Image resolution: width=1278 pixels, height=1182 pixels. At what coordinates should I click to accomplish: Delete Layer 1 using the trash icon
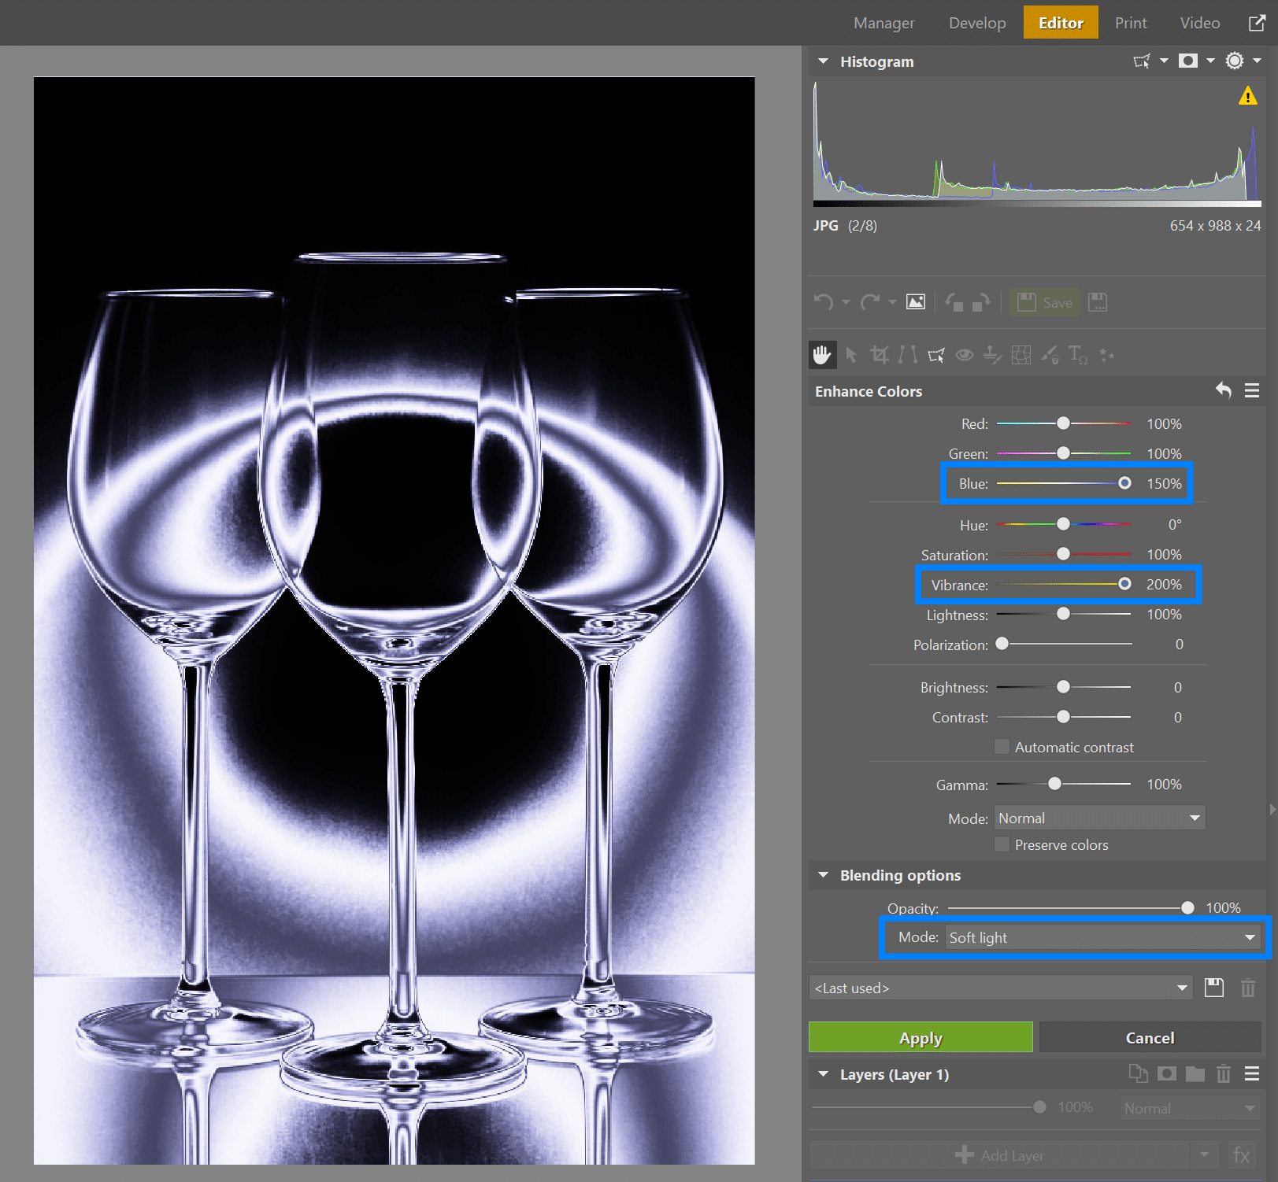click(x=1224, y=1073)
